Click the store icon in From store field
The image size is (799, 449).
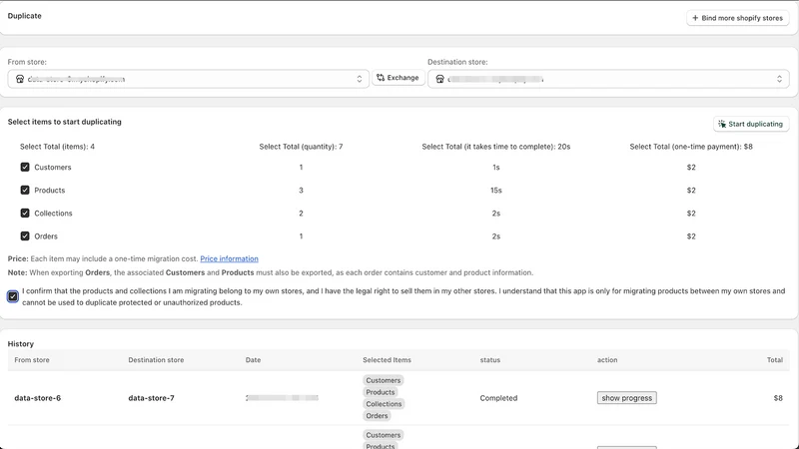(20, 79)
